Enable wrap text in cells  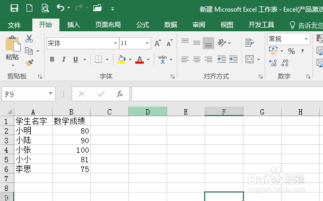[x=250, y=43]
